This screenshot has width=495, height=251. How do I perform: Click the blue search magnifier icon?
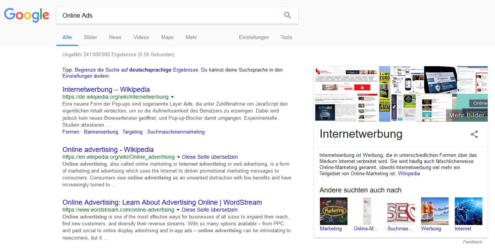tap(287, 15)
